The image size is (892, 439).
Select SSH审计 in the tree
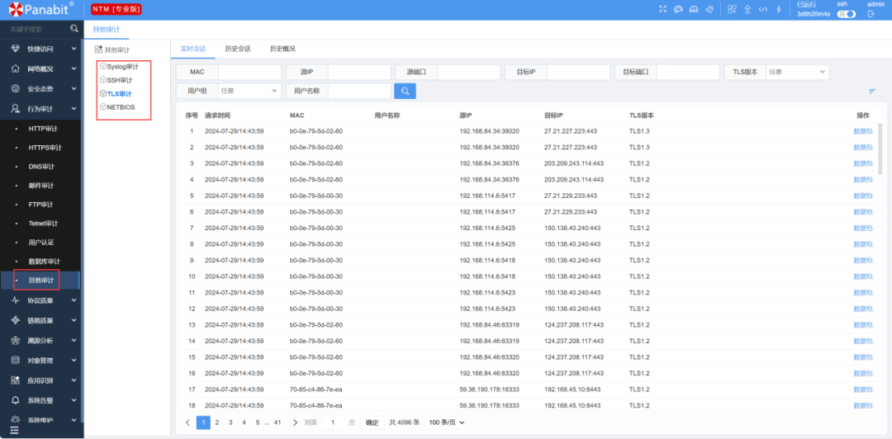[120, 80]
